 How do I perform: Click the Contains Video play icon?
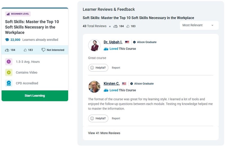click(x=9, y=73)
